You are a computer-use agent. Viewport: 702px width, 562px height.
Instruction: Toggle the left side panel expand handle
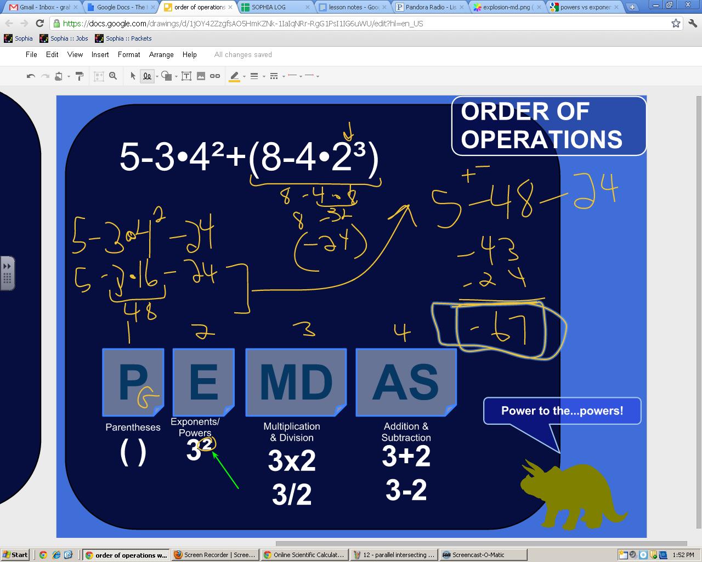7,273
